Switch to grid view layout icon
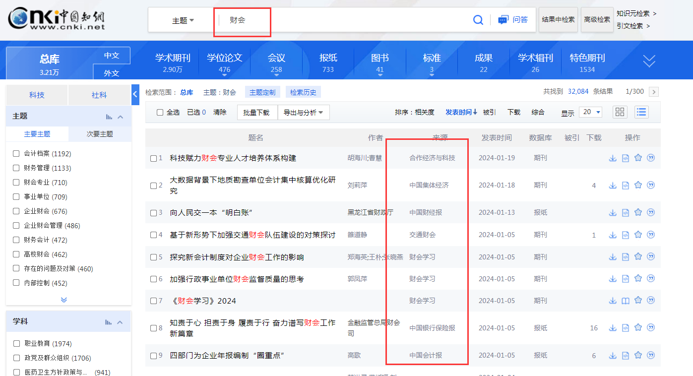The width and height of the screenshot is (693, 376). tap(620, 112)
